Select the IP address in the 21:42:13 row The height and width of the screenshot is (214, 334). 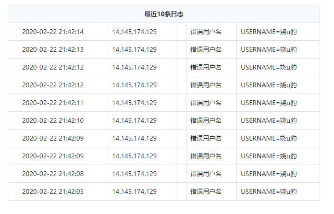(134, 49)
